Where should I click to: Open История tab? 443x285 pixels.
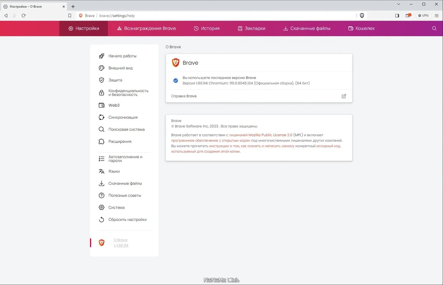click(207, 28)
